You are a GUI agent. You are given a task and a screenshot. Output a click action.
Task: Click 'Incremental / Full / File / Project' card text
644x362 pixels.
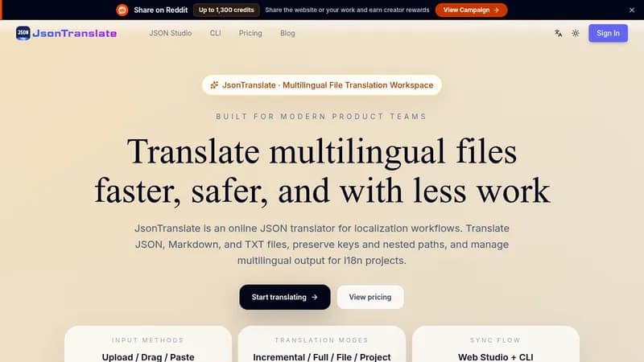coord(321,357)
